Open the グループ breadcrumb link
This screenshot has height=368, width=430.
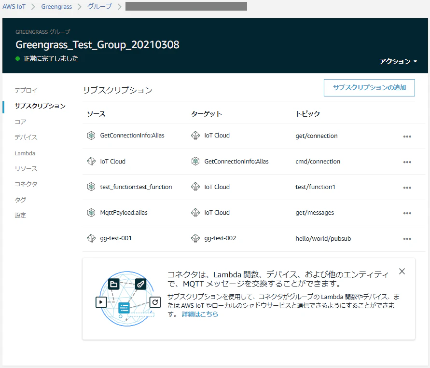tap(99, 6)
